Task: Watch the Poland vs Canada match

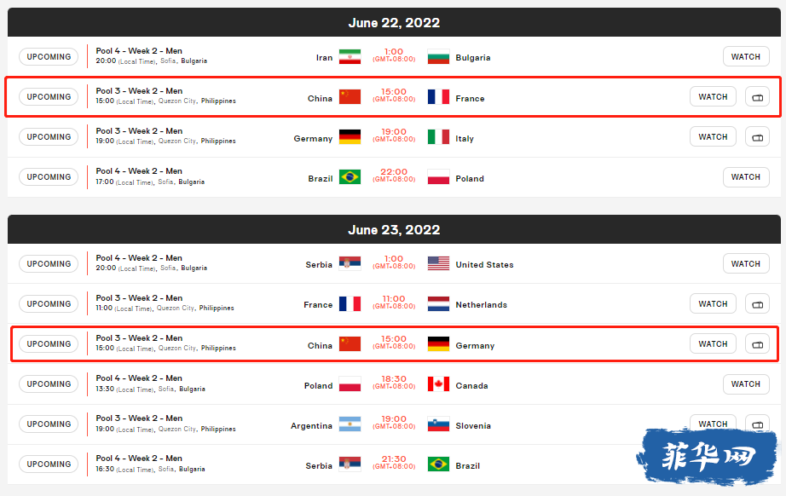Action: coord(746,384)
